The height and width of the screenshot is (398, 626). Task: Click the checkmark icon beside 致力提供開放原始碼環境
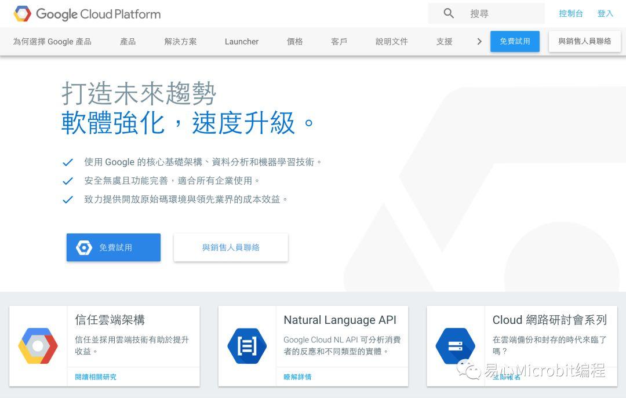pyautogui.click(x=68, y=199)
